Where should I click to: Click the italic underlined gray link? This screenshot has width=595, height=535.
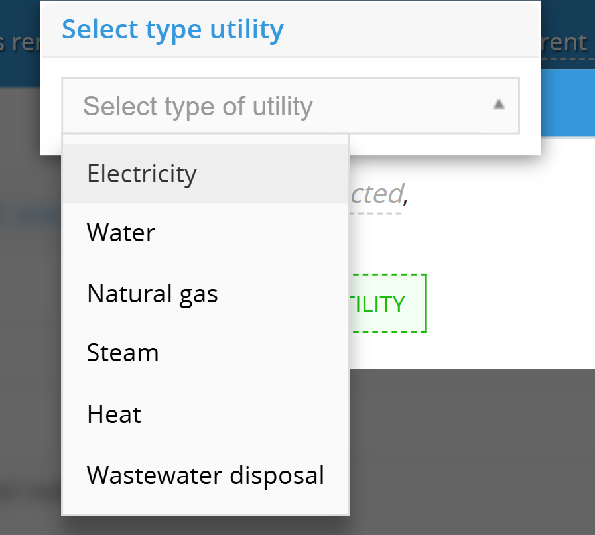(x=376, y=194)
